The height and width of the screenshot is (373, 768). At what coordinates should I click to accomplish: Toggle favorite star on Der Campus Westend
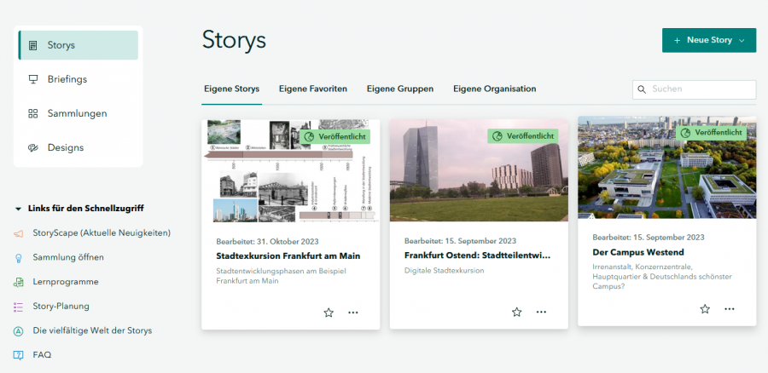(705, 308)
